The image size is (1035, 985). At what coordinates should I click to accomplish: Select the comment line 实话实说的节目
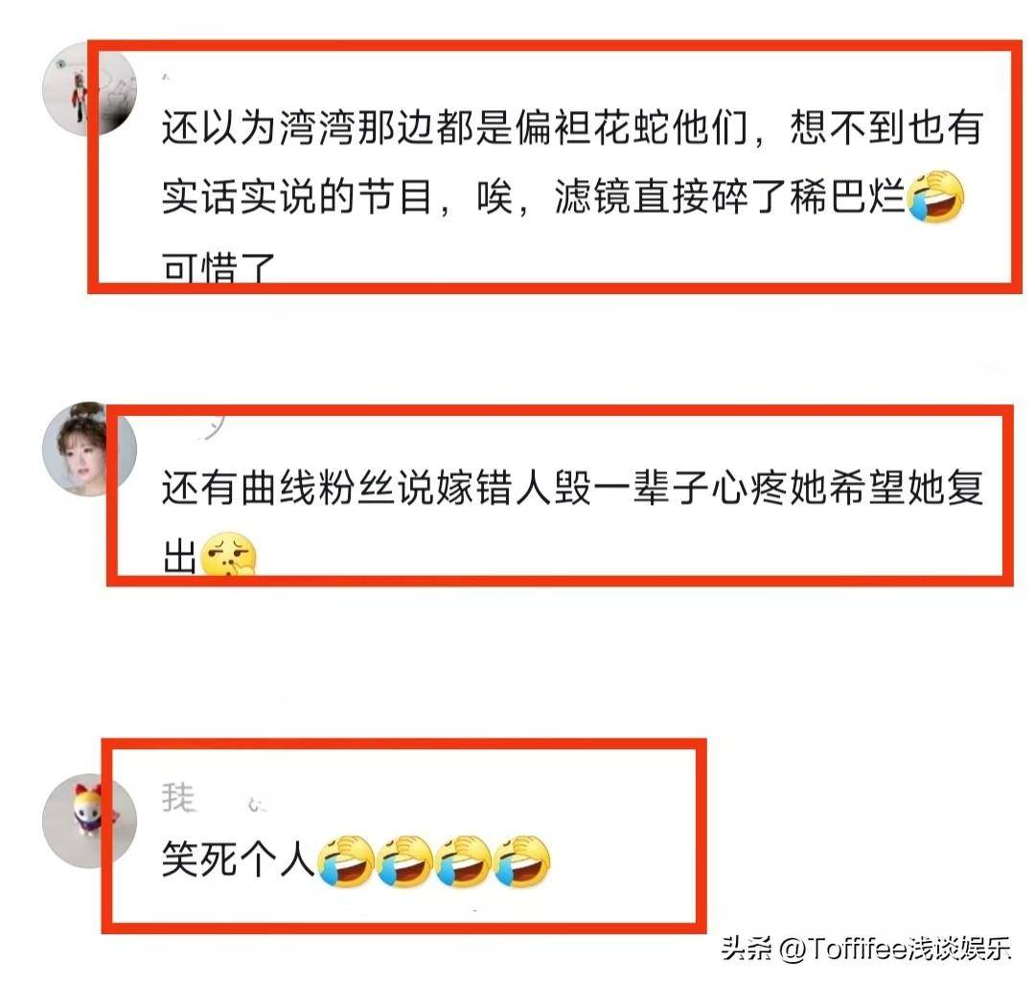(x=297, y=196)
